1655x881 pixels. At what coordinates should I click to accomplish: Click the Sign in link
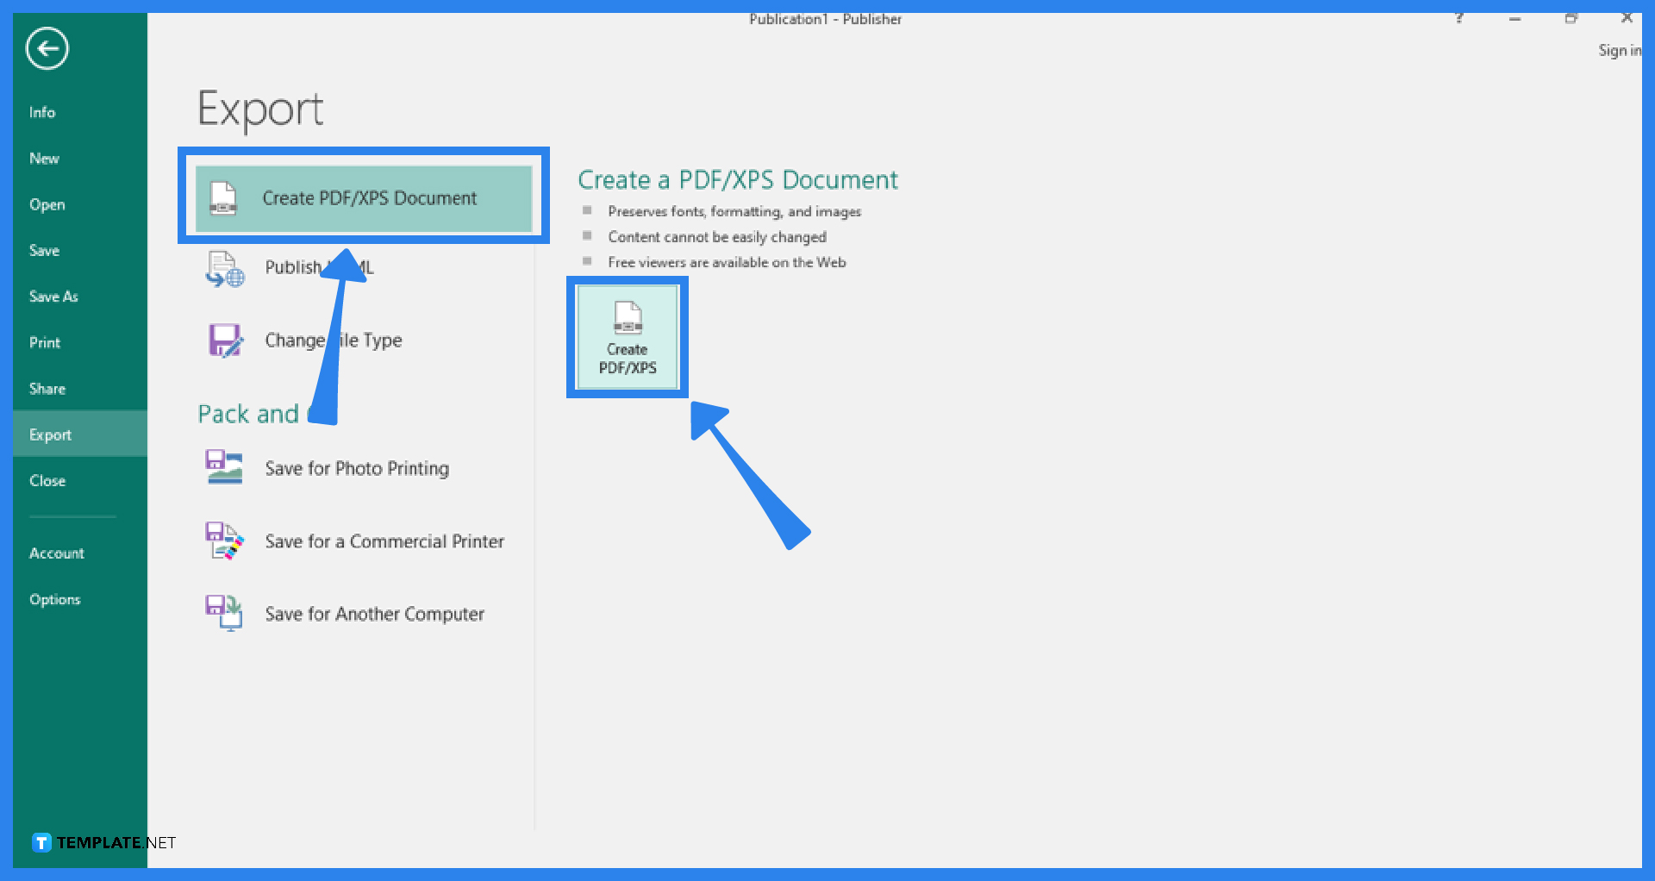tap(1620, 50)
